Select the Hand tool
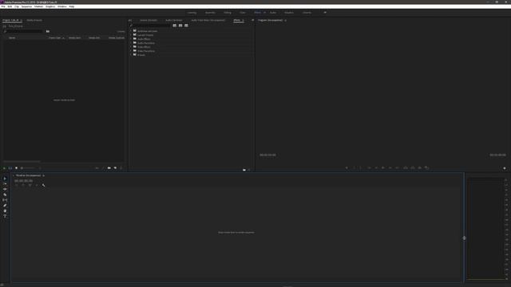The width and height of the screenshot is (511, 287). (x=5, y=210)
